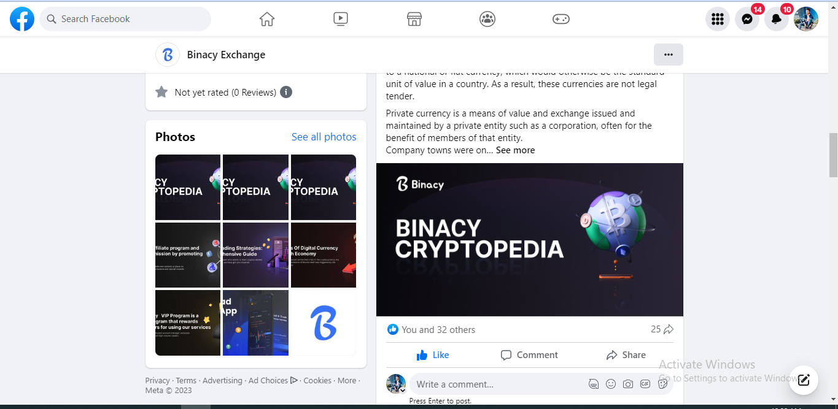Image resolution: width=838 pixels, height=409 pixels.
Task: Click the See all photos link
Action: (324, 137)
